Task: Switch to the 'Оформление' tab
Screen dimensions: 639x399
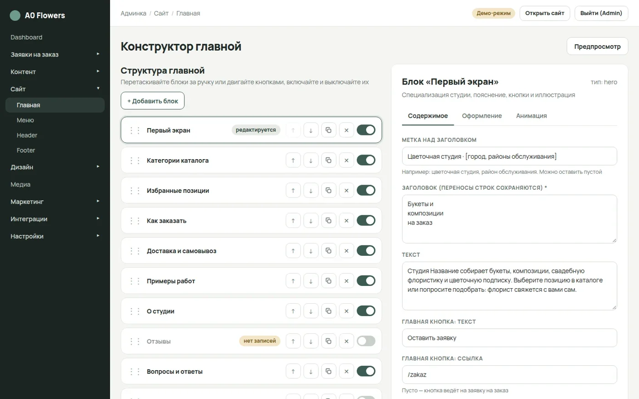Action: coord(482,116)
